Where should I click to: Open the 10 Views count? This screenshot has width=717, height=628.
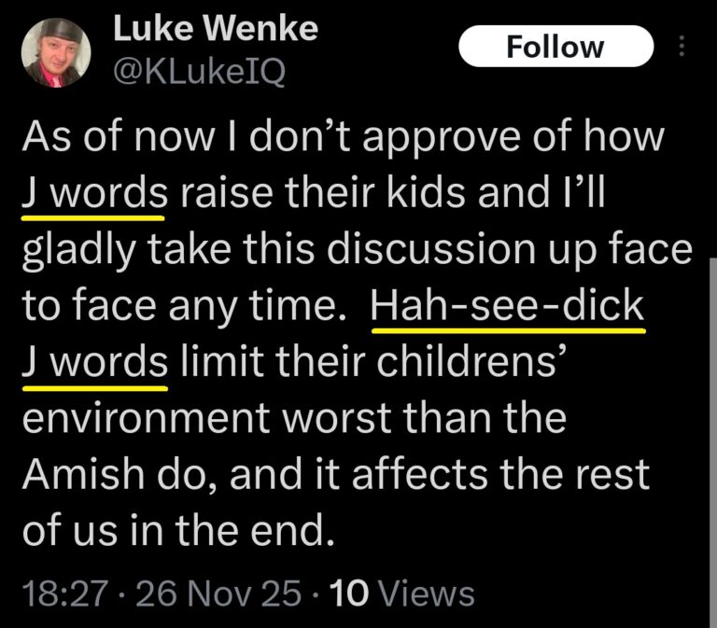click(403, 593)
